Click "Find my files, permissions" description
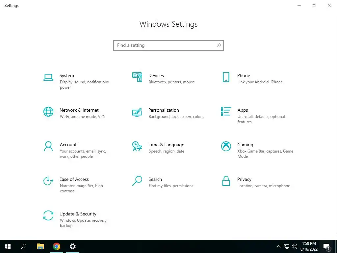Screen dimensions: 337x253 (x=171, y=186)
